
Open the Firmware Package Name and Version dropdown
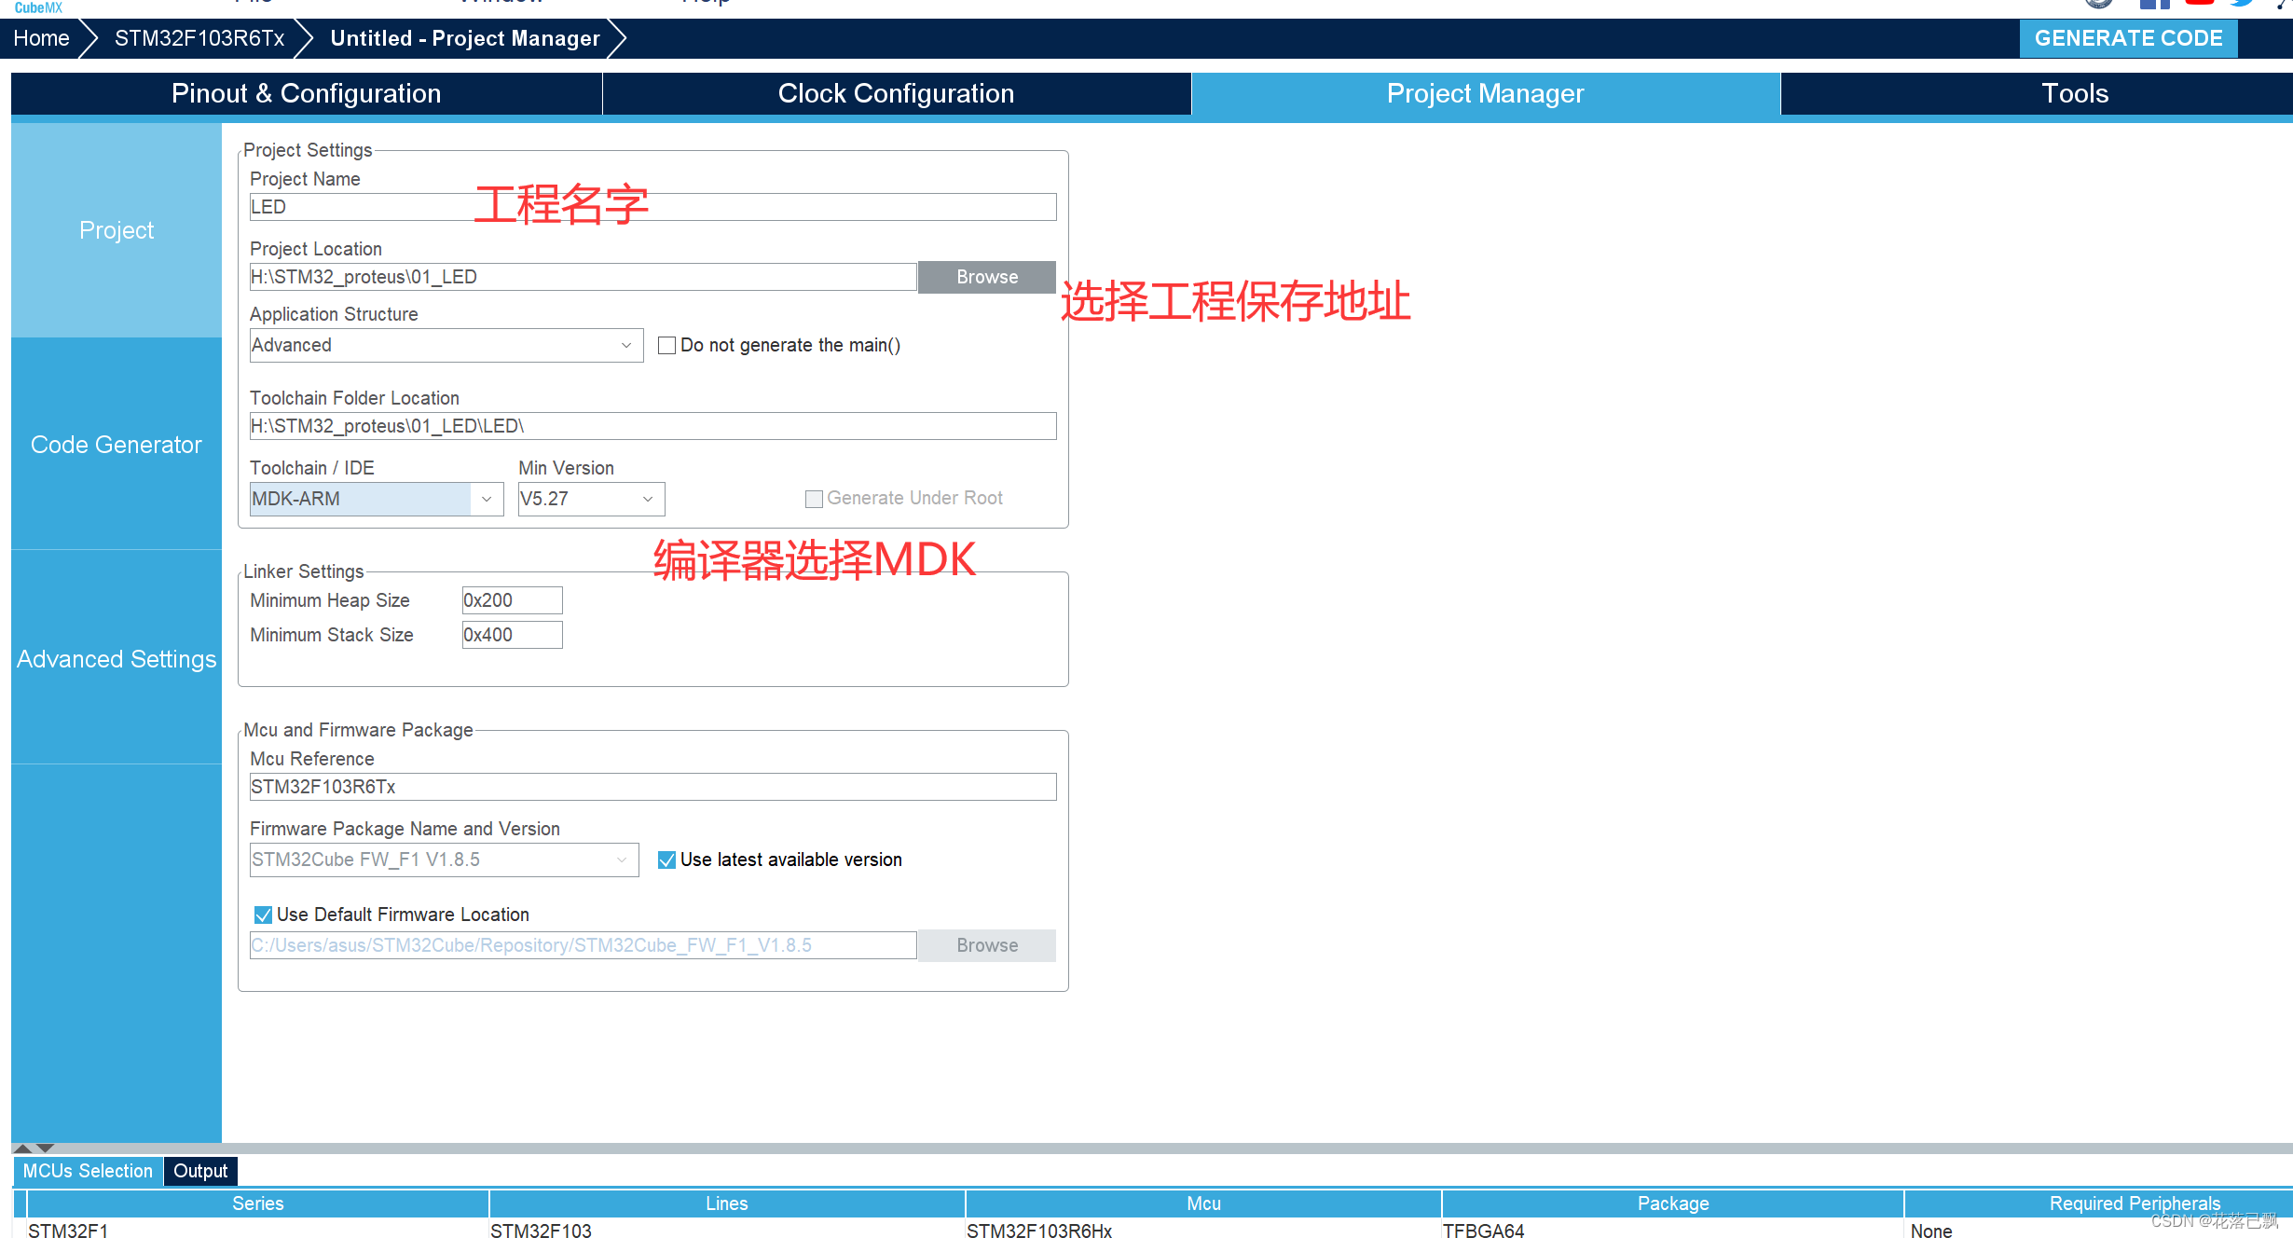444,860
